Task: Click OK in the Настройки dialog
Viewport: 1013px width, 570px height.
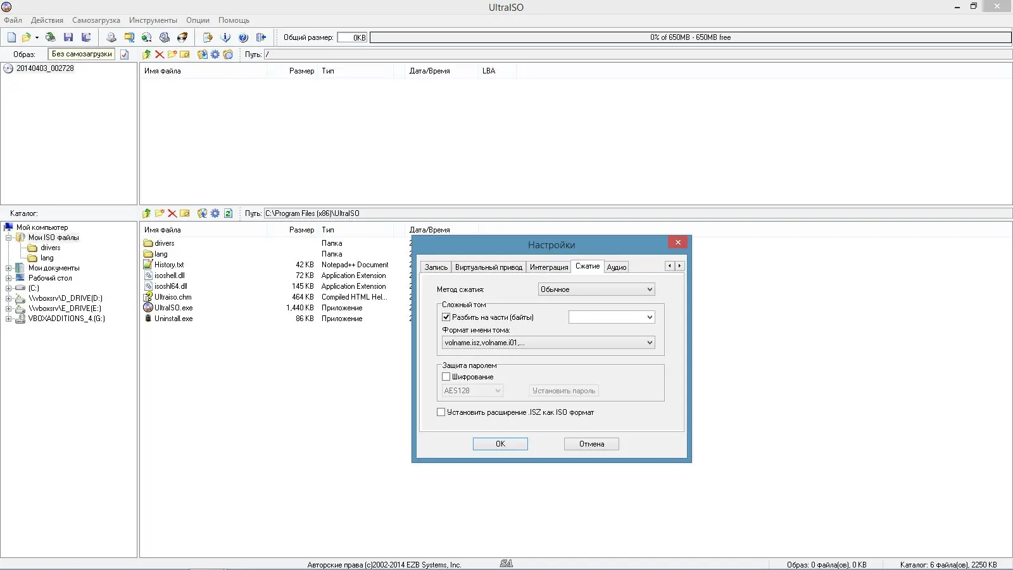Action: coord(500,443)
